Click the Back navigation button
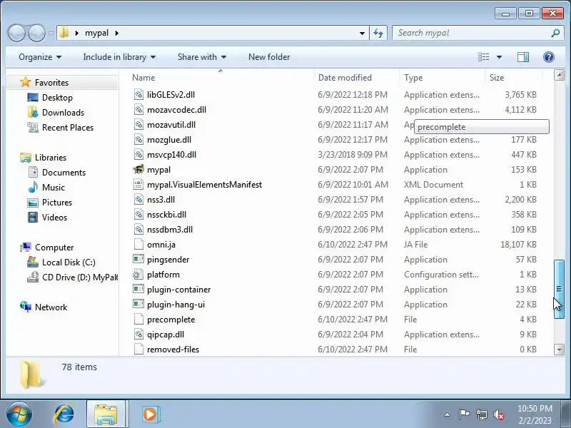Screen dimensions: 571x428 click(16, 33)
